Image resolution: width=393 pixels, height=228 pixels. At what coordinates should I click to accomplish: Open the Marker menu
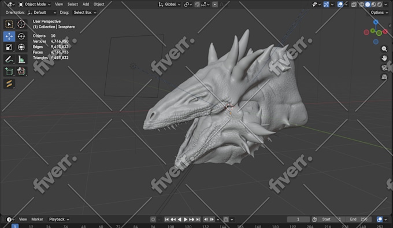pos(37,219)
